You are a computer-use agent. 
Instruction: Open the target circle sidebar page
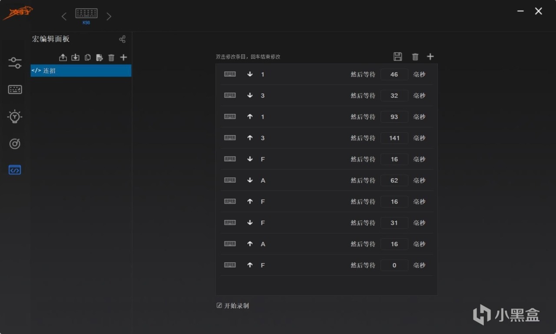click(x=15, y=144)
